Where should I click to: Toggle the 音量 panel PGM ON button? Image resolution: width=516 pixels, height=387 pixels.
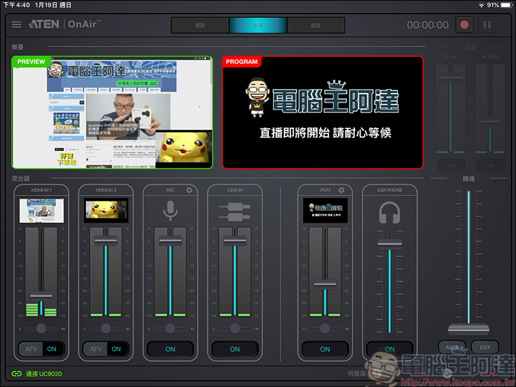point(490,166)
